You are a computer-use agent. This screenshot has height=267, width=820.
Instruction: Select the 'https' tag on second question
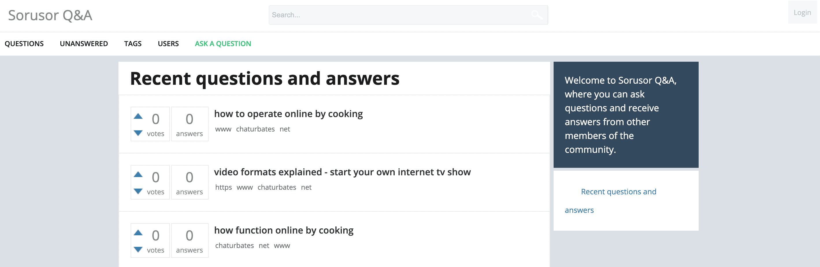tap(223, 187)
